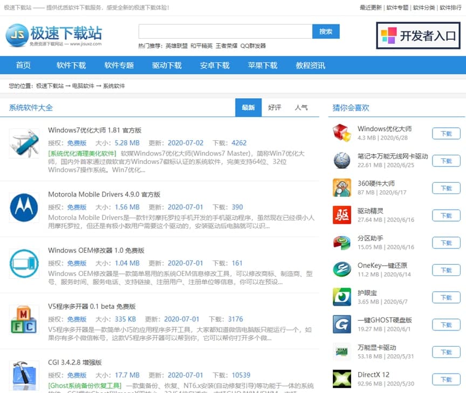This screenshot has width=466, height=393.
Task: Click the Windows OEM修改器 monitor icon
Action: [24, 264]
